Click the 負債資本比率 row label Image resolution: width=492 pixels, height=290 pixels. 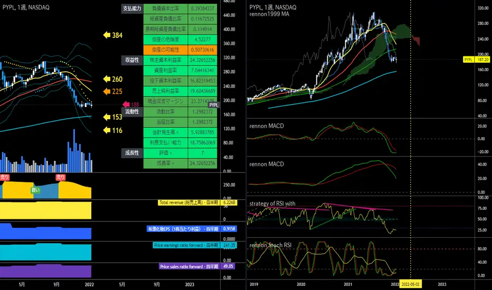tap(166, 8)
